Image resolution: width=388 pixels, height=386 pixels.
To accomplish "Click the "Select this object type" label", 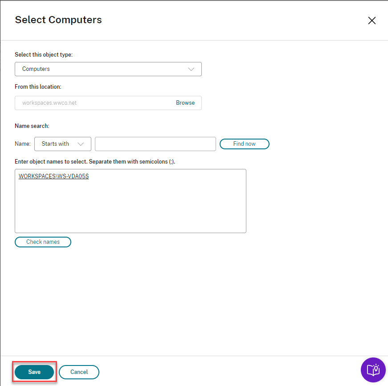I will pyautogui.click(x=44, y=55).
